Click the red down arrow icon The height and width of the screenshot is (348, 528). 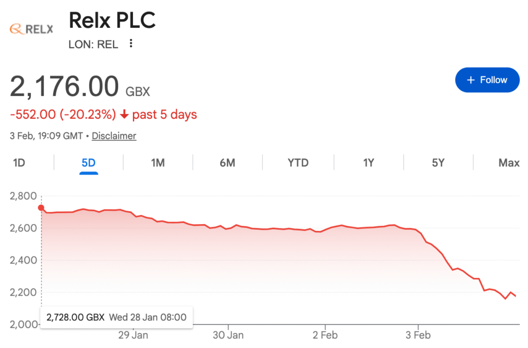(124, 115)
